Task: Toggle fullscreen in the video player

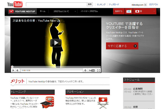Action: pos(98,70)
